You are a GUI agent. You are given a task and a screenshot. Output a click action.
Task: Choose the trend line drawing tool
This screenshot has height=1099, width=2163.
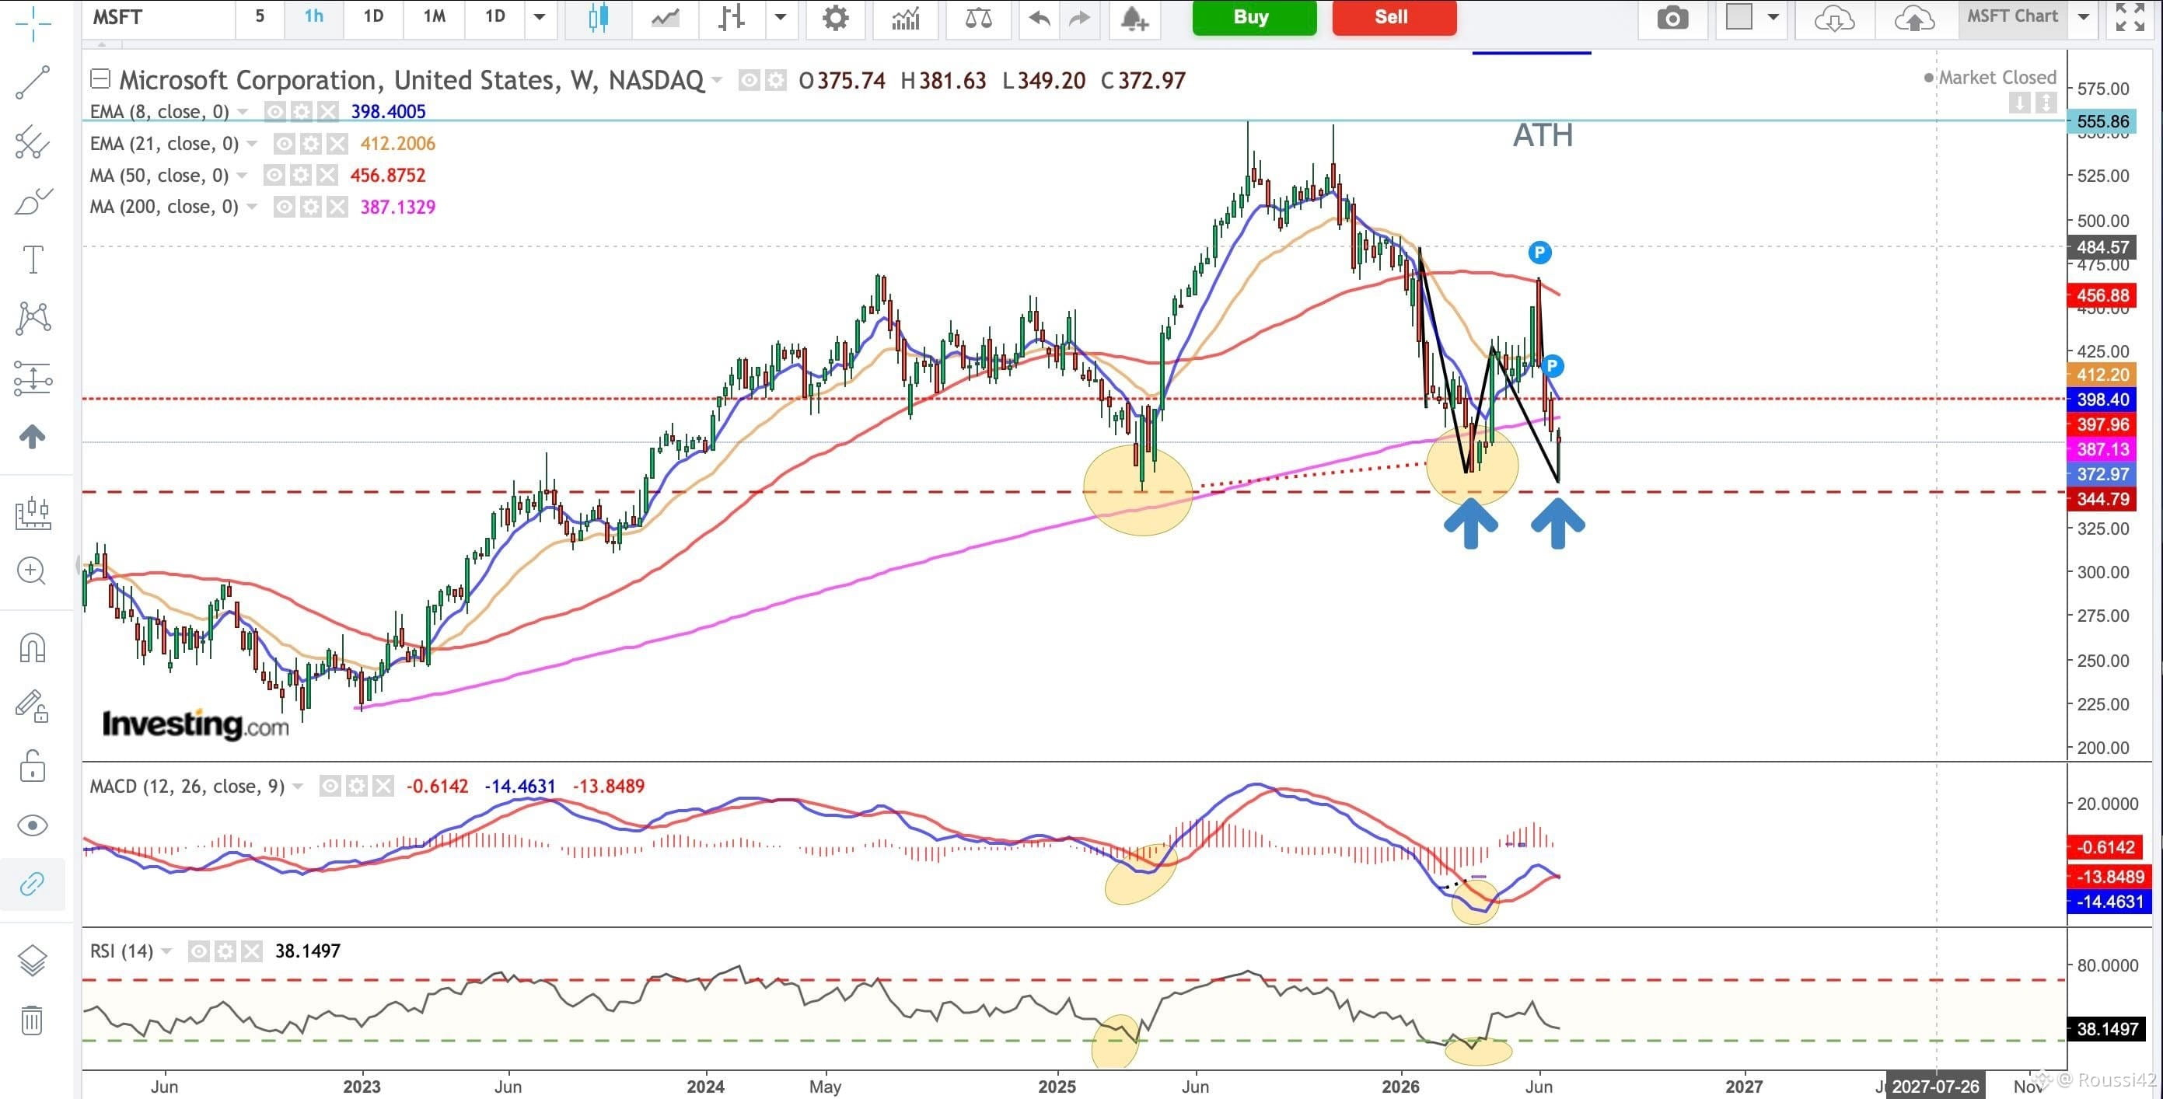point(33,82)
